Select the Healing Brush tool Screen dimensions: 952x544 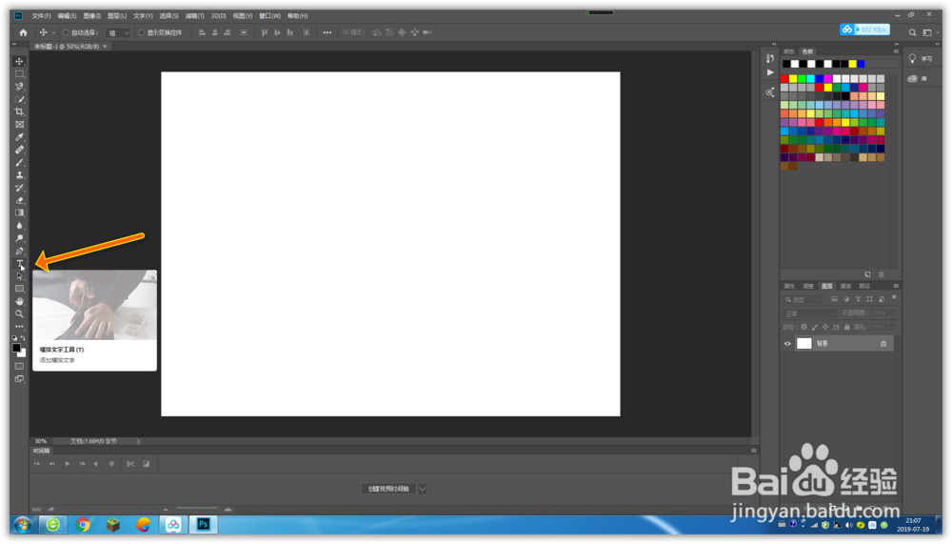click(x=19, y=150)
